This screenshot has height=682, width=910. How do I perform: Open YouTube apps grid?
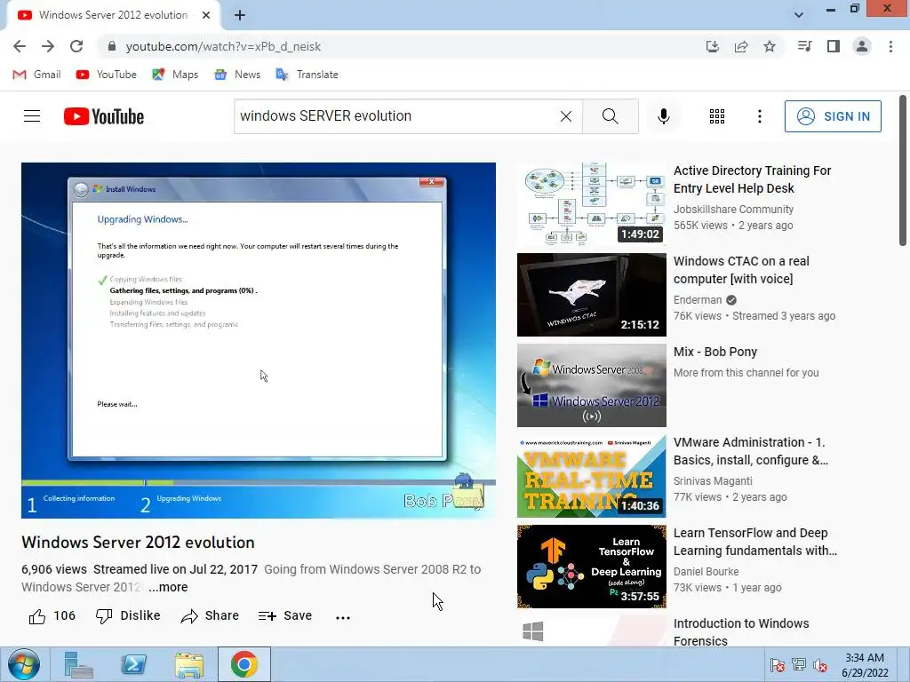point(717,116)
